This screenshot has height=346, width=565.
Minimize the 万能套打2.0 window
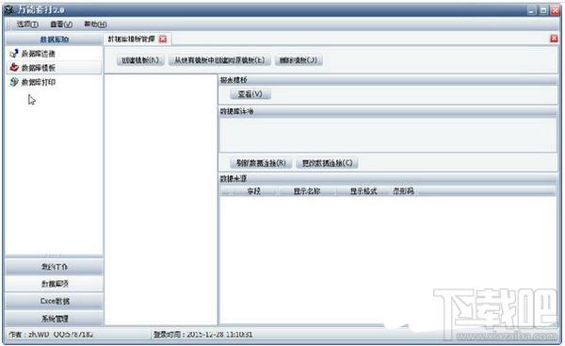[532, 10]
